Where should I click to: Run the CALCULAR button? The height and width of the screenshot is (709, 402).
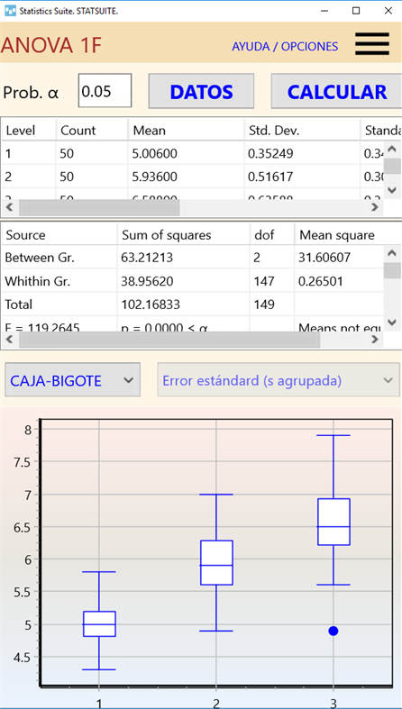pos(336,91)
